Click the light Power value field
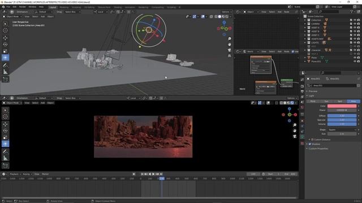The image size is (362, 203). pyautogui.click(x=342, y=111)
